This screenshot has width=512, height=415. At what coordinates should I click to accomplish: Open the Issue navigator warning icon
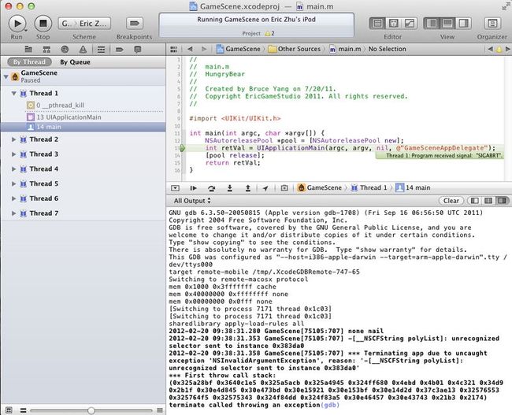83,50
